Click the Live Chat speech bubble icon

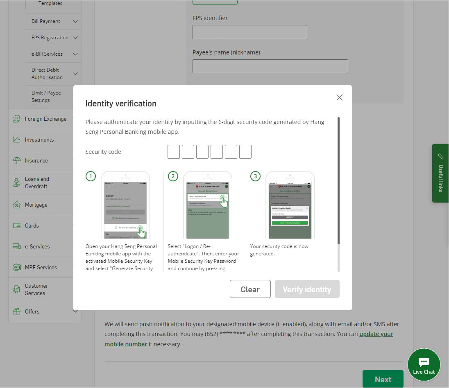coord(424,362)
